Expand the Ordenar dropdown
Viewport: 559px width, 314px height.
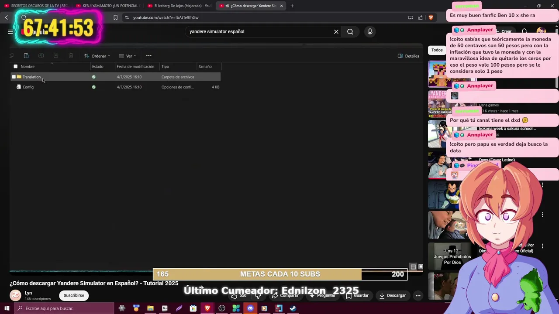97,56
